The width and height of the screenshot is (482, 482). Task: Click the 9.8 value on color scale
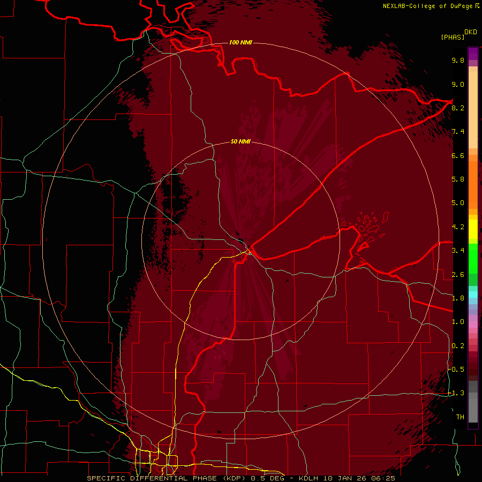(x=458, y=60)
